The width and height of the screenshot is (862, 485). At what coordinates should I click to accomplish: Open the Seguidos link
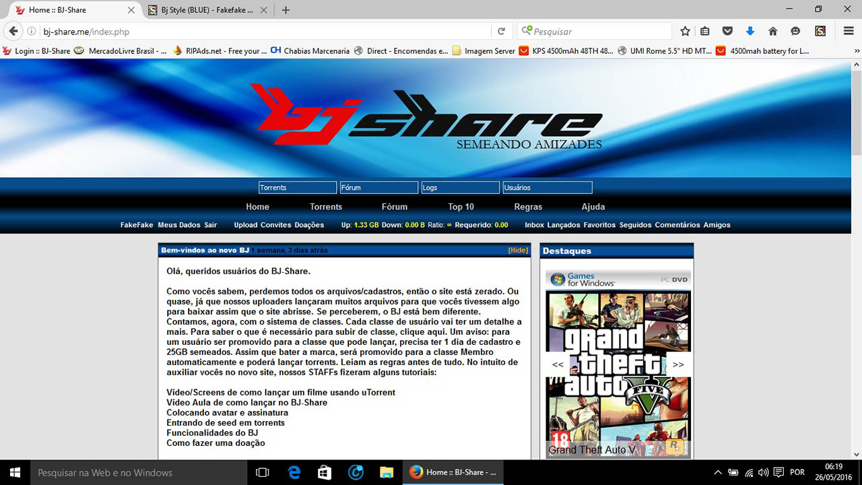636,225
